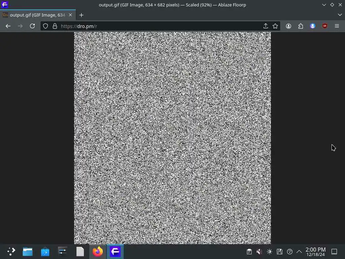Expand hidden system tray icons

coord(299,252)
